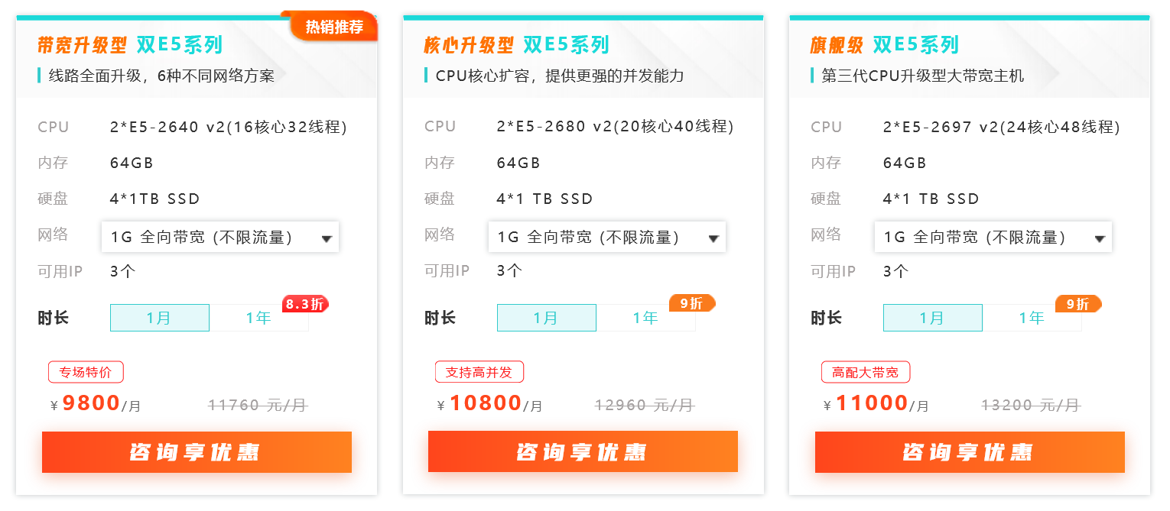
Task: Select 1月 duration for 带宽升级型
Action: [160, 318]
